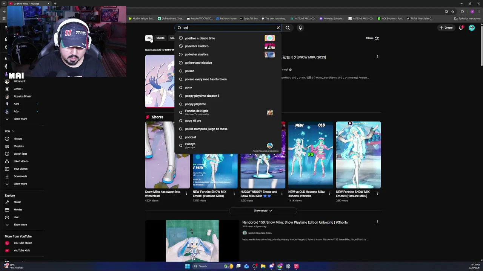Click the Create button
The height and width of the screenshot is (271, 483).
point(446,27)
